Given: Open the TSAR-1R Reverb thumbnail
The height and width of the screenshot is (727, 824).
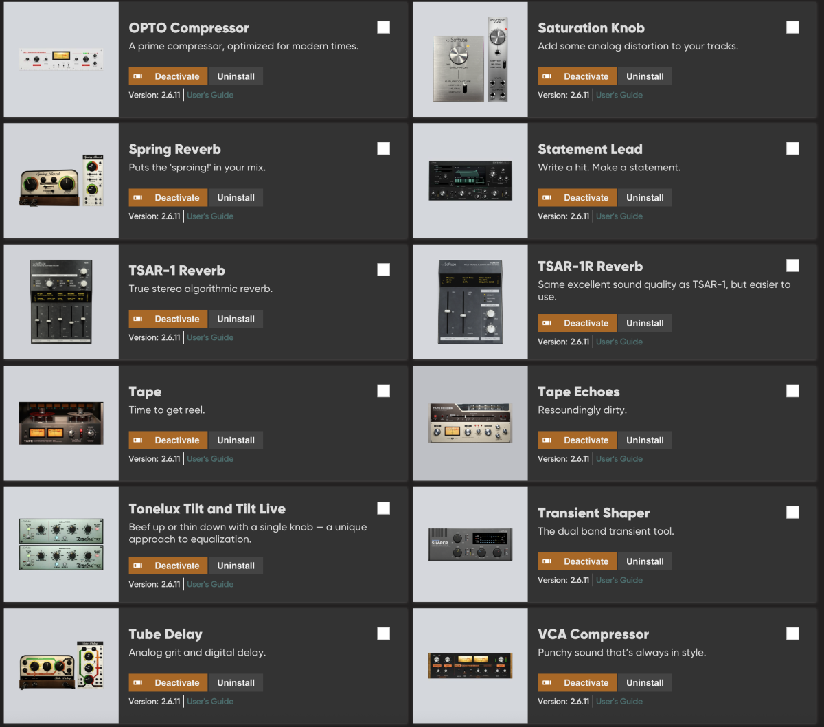Looking at the screenshot, I should [470, 302].
